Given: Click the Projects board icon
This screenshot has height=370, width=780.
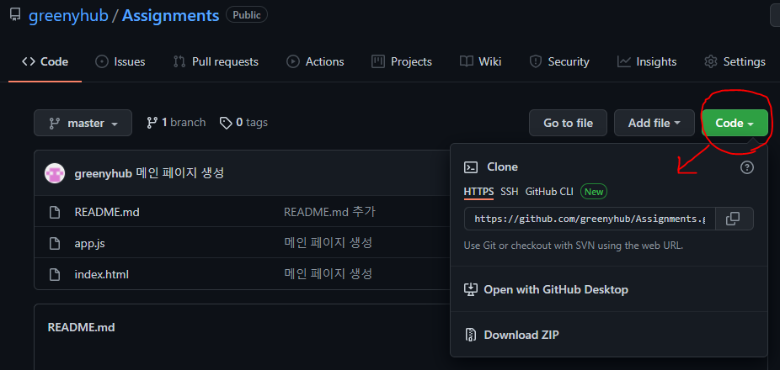Looking at the screenshot, I should (378, 61).
